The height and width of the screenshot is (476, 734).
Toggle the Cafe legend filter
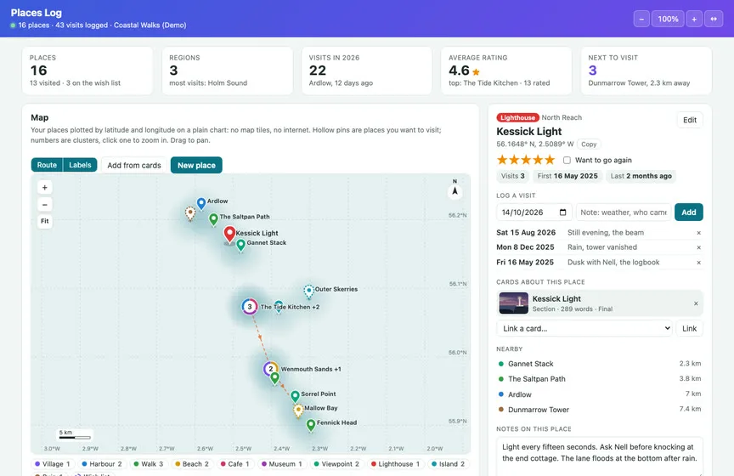pyautogui.click(x=235, y=464)
